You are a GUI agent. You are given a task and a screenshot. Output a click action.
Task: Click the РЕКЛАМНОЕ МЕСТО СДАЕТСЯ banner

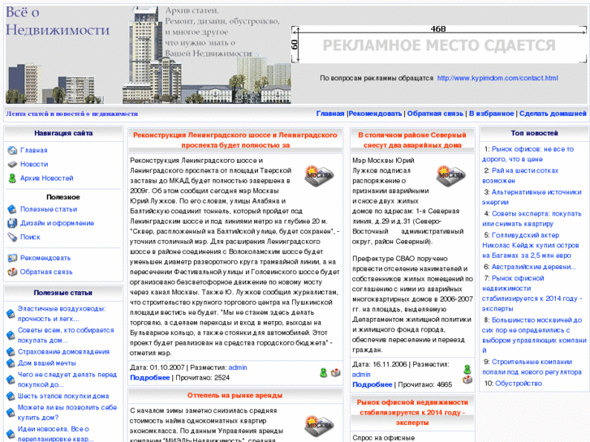[x=439, y=44]
